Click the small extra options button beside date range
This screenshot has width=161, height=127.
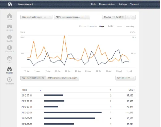[133, 17]
